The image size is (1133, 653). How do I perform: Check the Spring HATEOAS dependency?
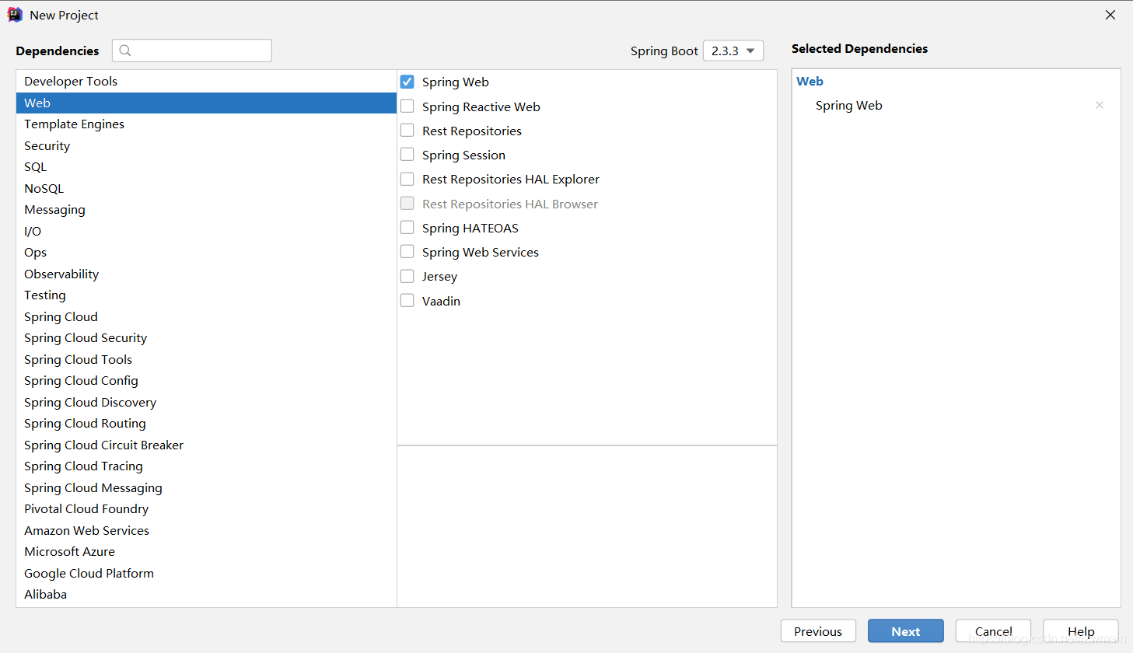407,228
